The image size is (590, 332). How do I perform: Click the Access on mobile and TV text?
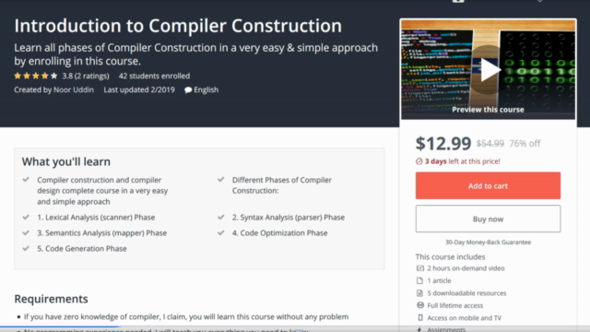tap(465, 318)
